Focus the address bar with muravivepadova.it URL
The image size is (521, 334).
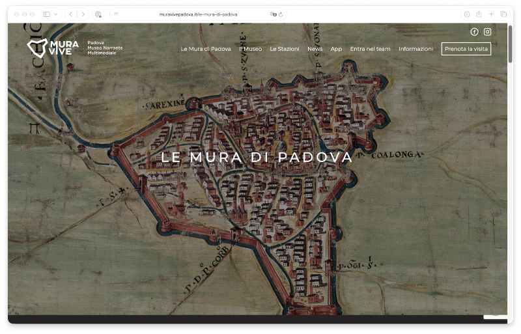198,14
